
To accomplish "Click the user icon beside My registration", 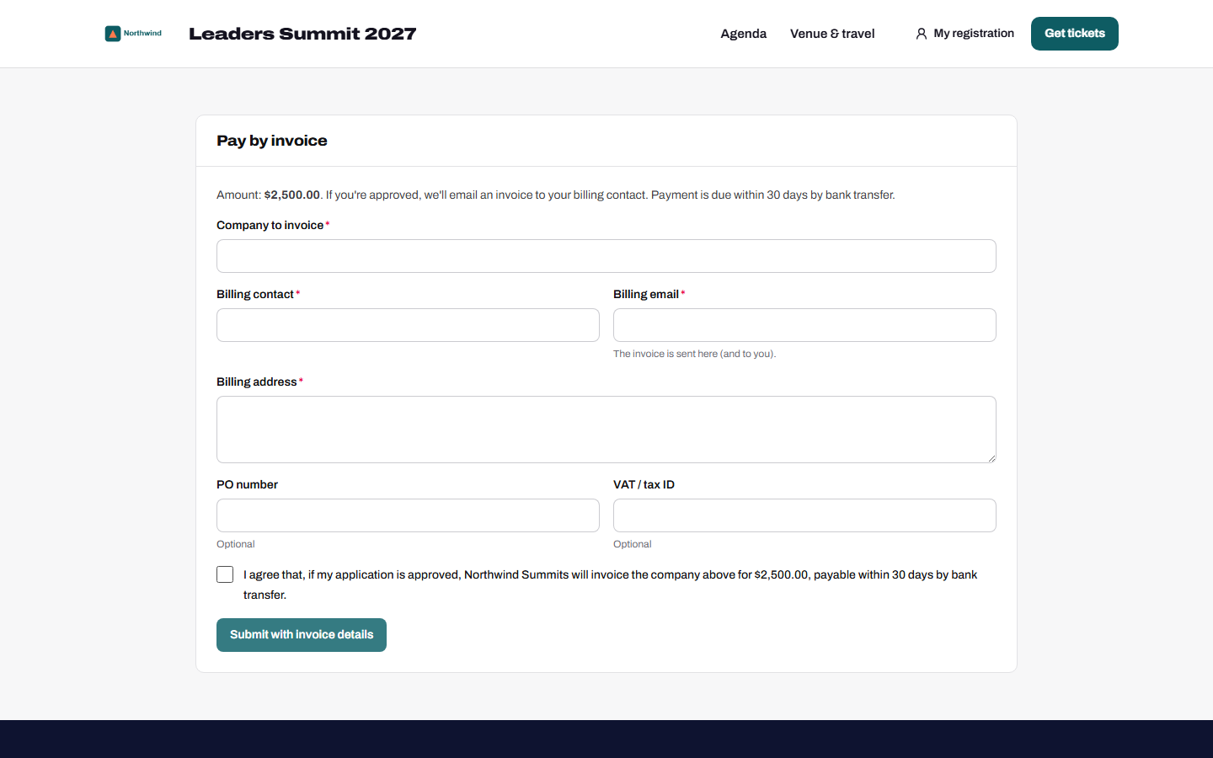I will [922, 34].
